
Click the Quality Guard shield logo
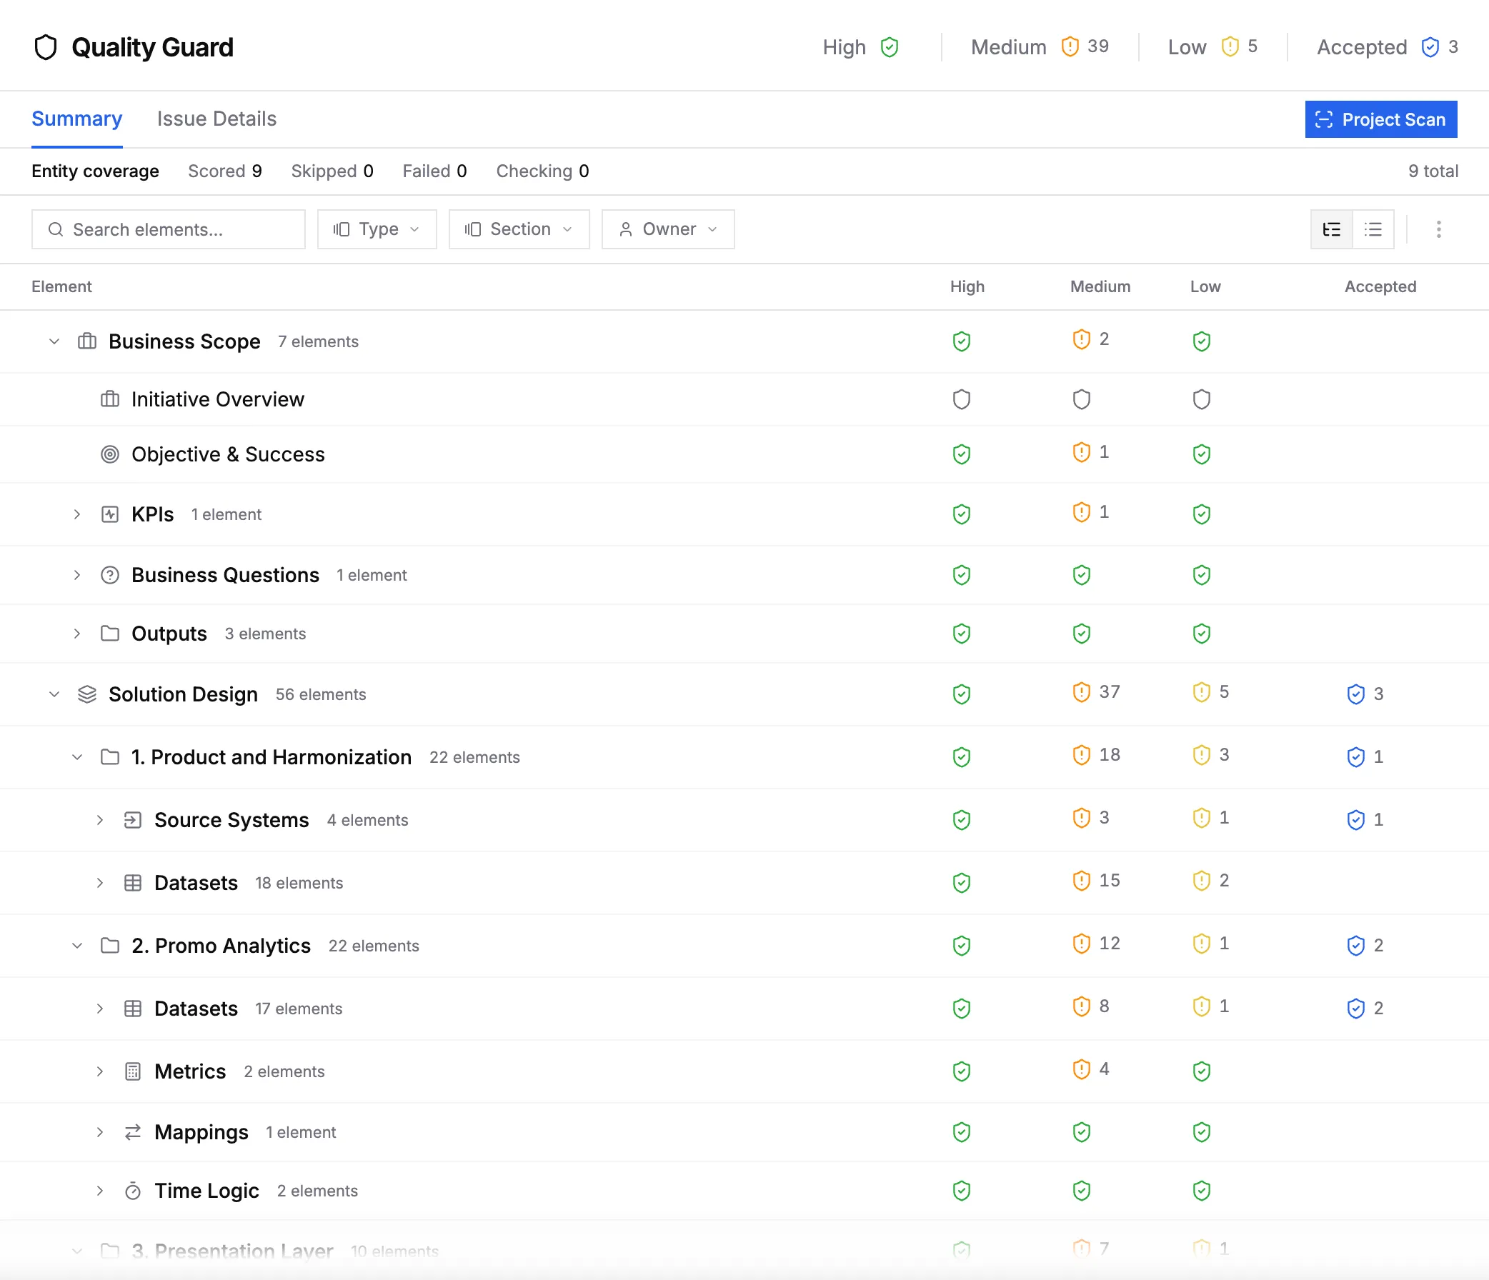pyautogui.click(x=46, y=47)
